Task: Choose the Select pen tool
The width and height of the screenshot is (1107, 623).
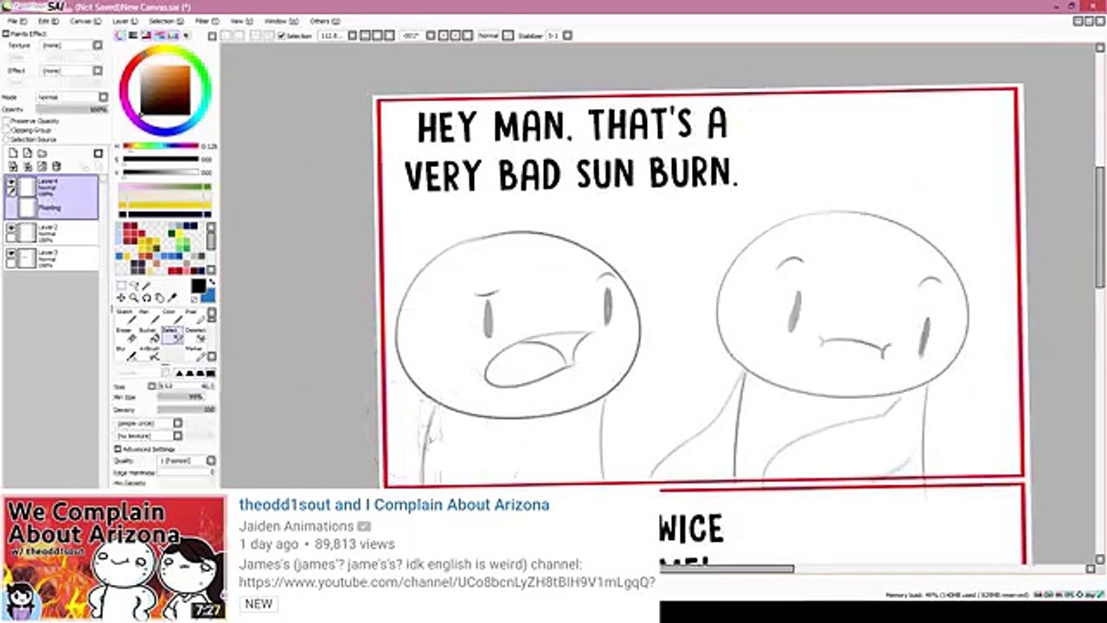Action: pos(171,335)
